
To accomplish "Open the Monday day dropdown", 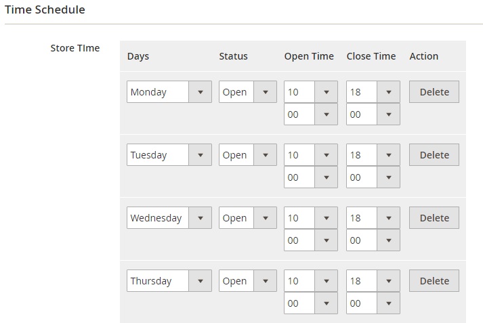I will pyautogui.click(x=169, y=92).
